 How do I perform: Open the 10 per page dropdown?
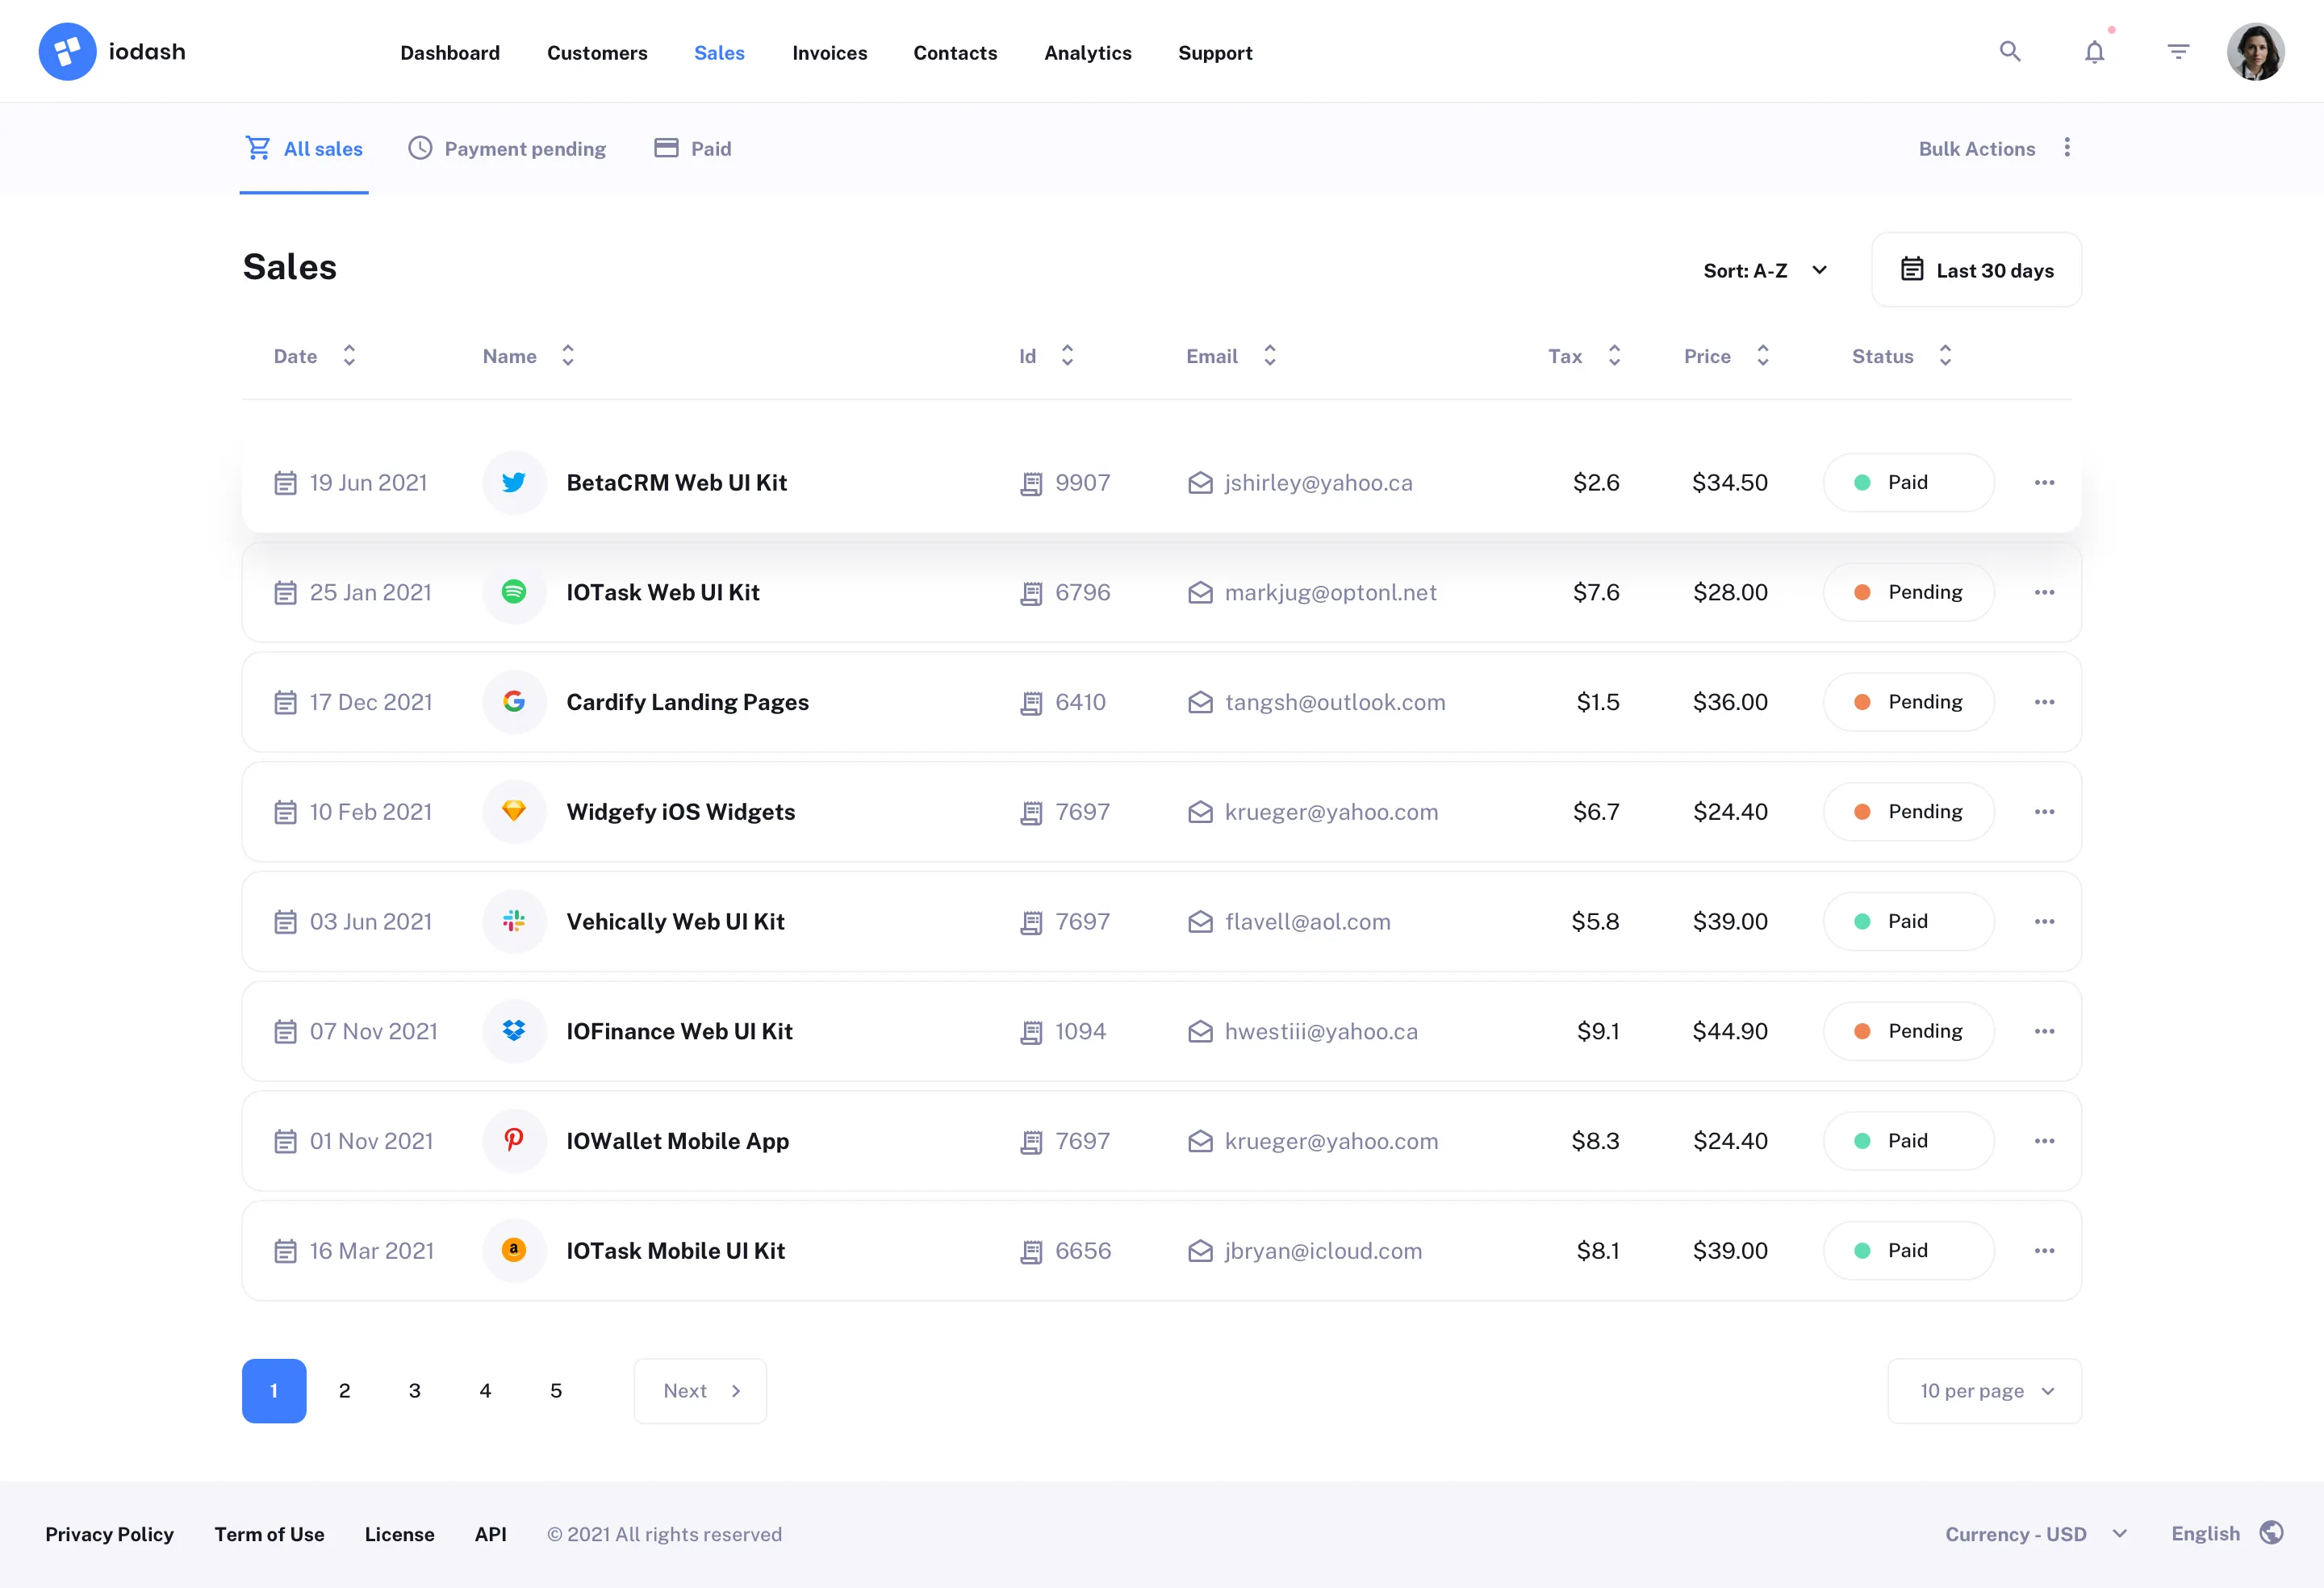pos(1984,1390)
